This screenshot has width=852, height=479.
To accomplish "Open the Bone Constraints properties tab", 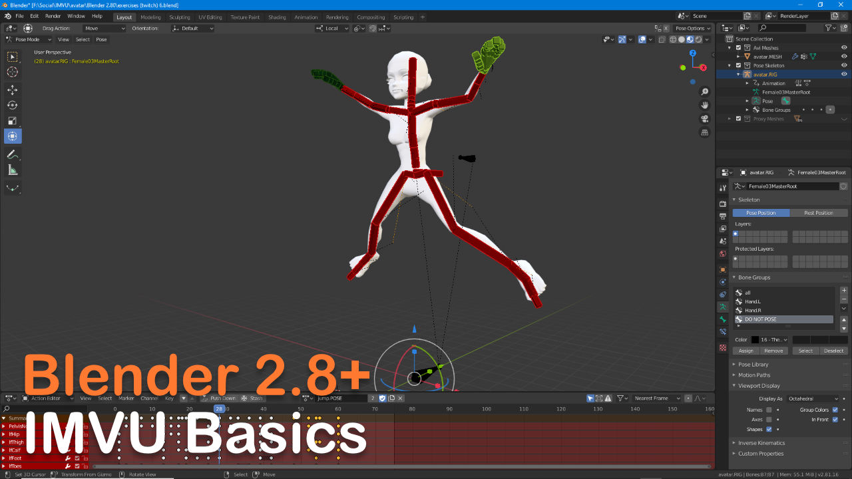I will coord(723,331).
